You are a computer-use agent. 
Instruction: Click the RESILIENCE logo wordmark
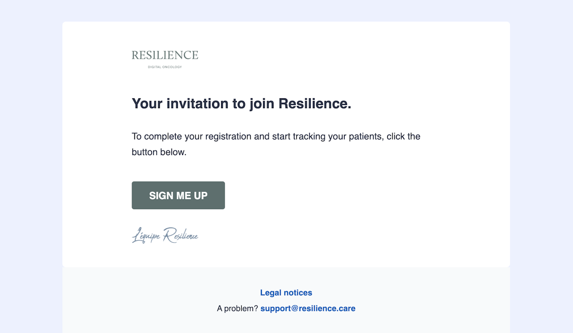165,55
